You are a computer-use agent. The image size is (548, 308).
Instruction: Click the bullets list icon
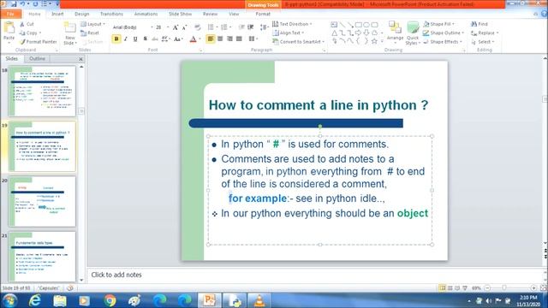pos(211,27)
